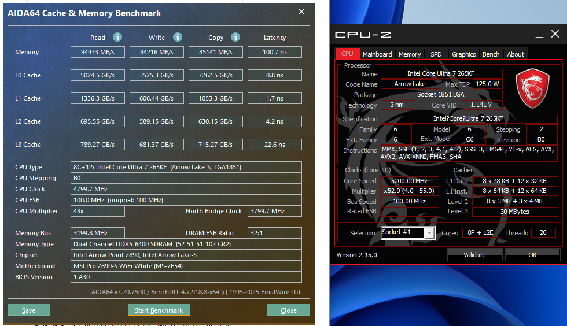
Task: Click the Save button in AIDA64
Action: pyautogui.click(x=28, y=310)
